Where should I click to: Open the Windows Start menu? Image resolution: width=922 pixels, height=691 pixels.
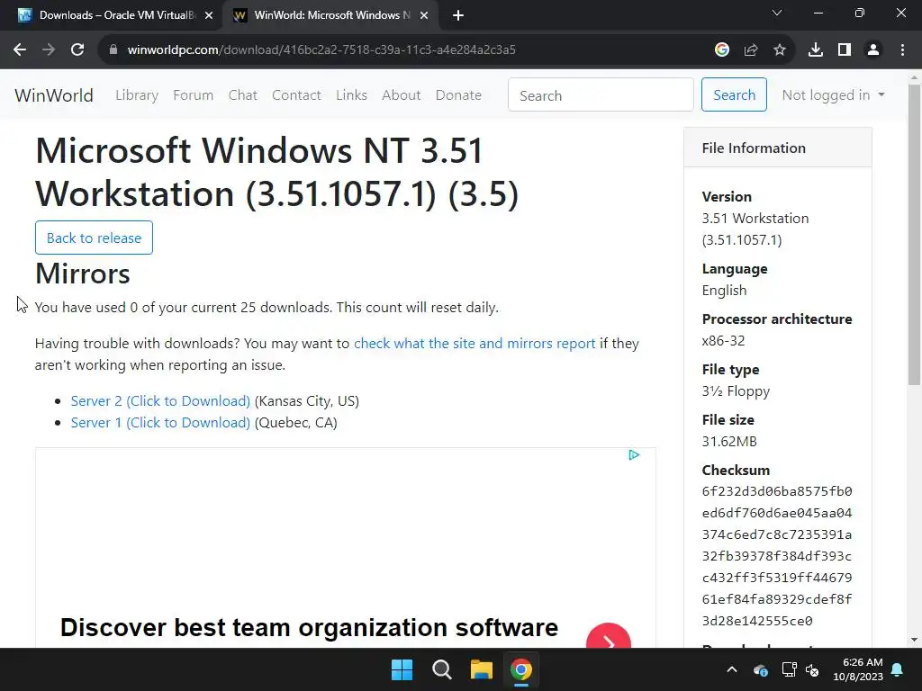(x=402, y=669)
